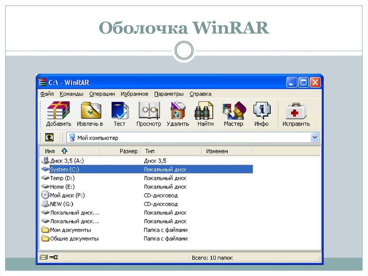Click Папка с файлами in Мои документы row
Screen dimensions: 368x276
165,230
